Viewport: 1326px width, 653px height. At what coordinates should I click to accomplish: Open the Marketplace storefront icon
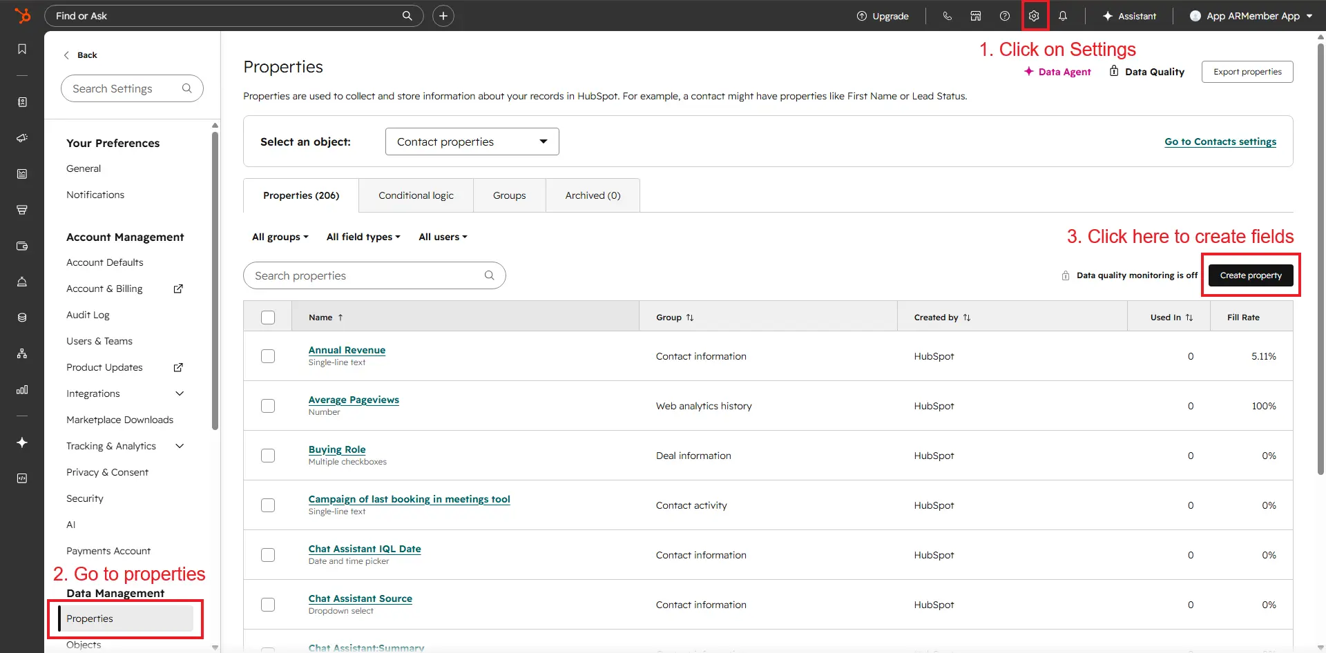coord(976,16)
